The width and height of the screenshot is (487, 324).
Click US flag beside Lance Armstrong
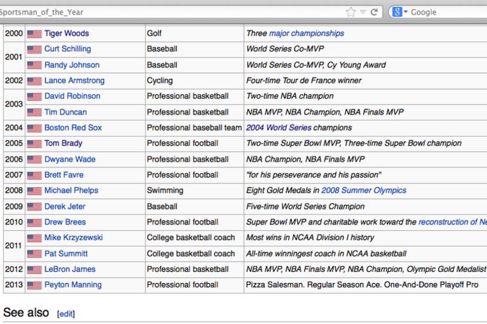(x=34, y=81)
